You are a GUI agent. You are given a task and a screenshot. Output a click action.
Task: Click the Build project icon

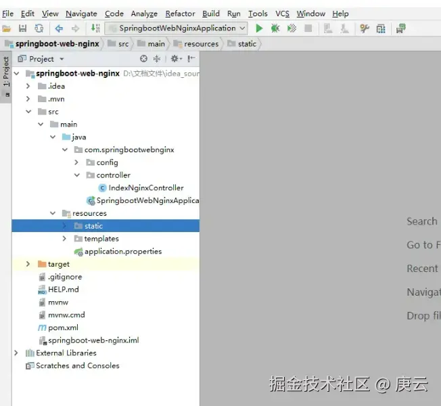[x=95, y=28]
